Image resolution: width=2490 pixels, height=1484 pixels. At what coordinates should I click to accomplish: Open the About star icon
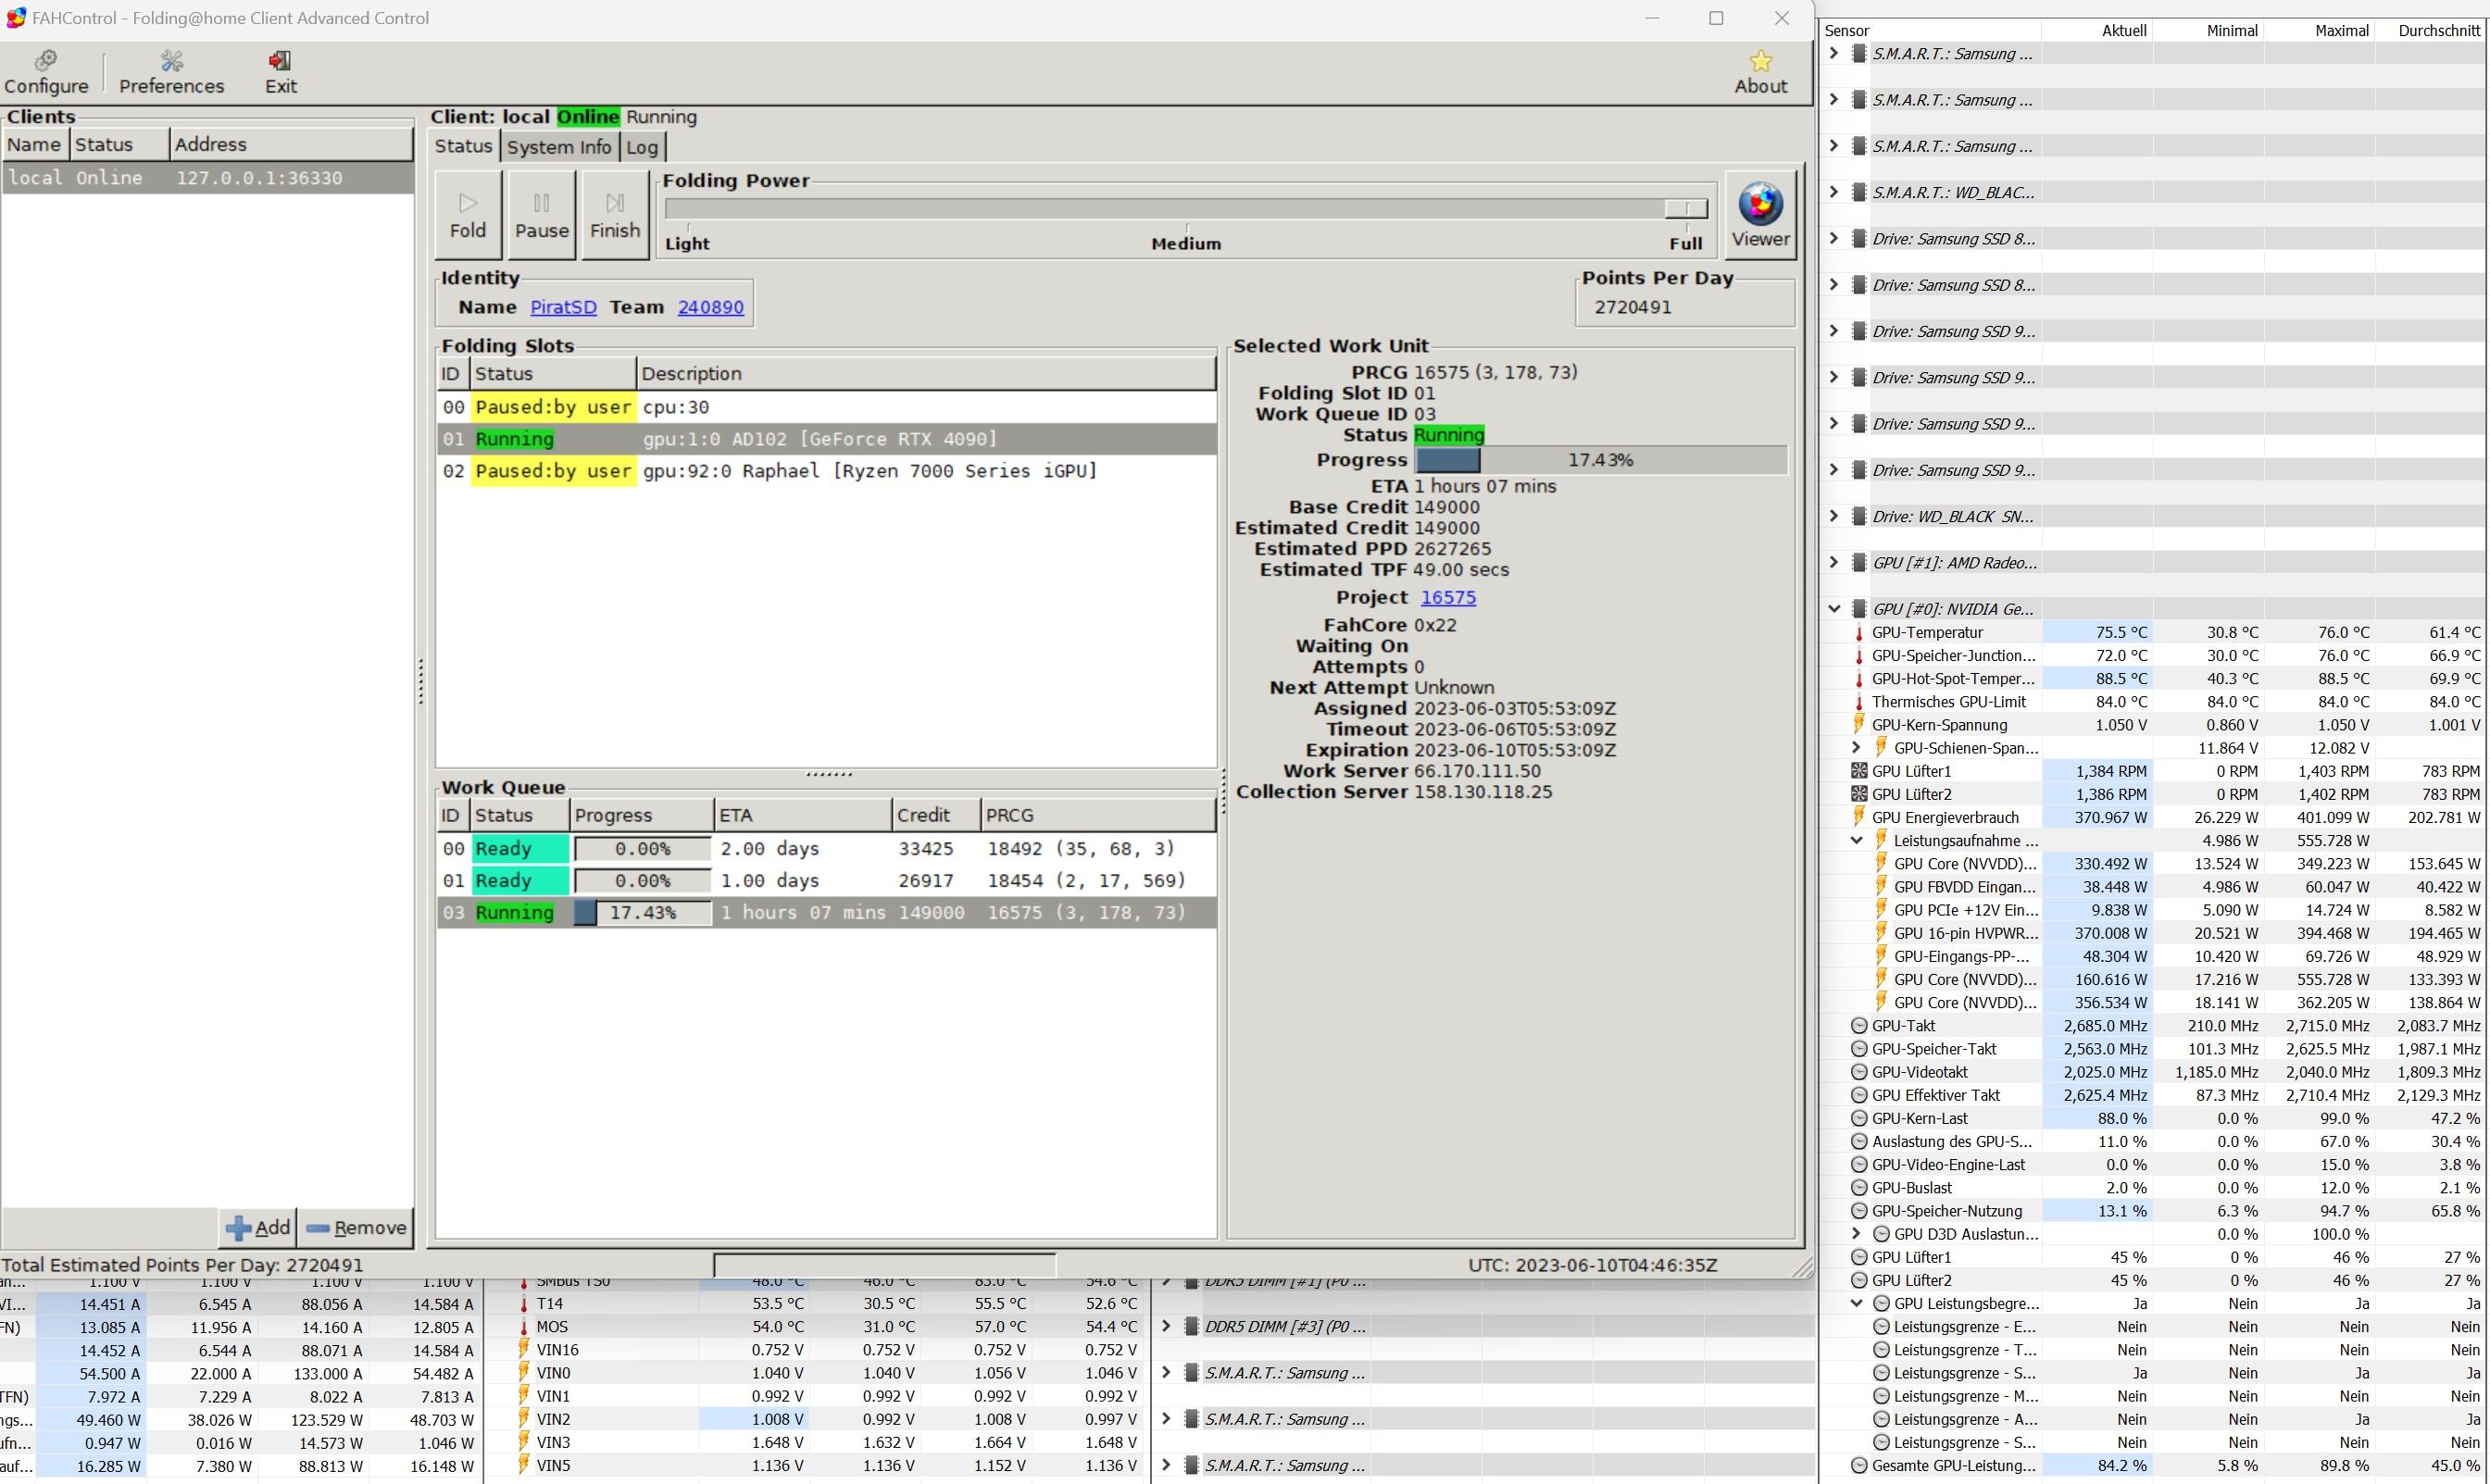pyautogui.click(x=1760, y=73)
